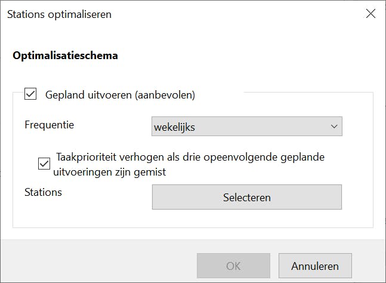This screenshot has width=386, height=283.
Task: Click the "Stations optimaliseren" window title
Action: coord(59,14)
